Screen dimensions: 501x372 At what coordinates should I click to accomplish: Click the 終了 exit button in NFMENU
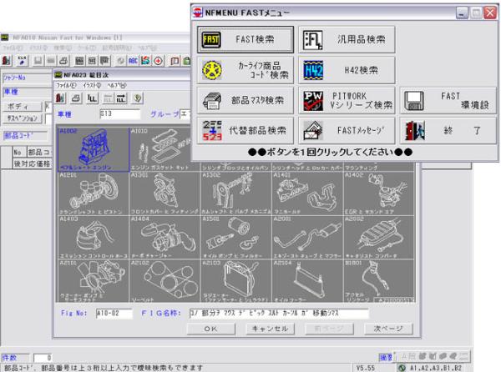click(448, 130)
